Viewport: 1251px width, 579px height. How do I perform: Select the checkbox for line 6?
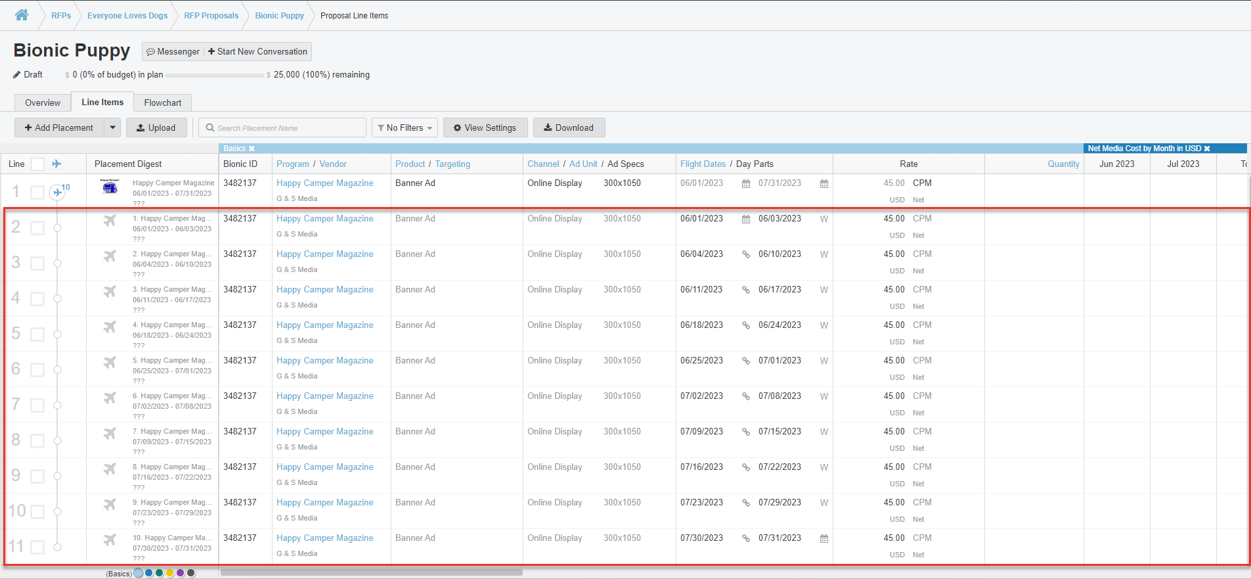[37, 370]
